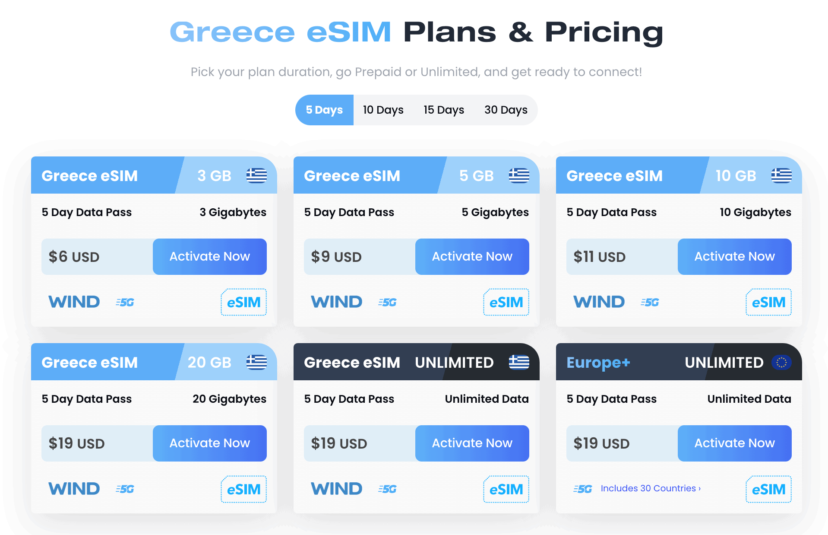The height and width of the screenshot is (535, 828).
Task: Activate the Europe+ Unlimited plan
Action: click(x=734, y=443)
